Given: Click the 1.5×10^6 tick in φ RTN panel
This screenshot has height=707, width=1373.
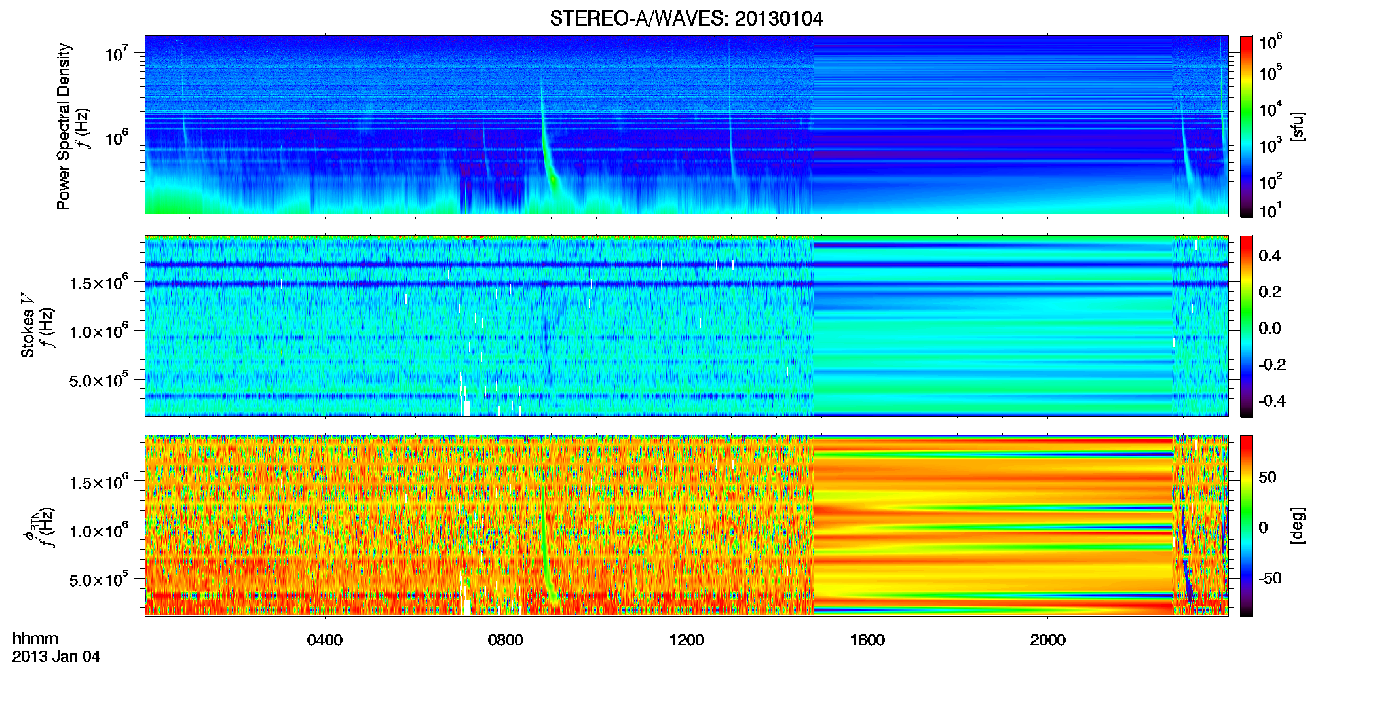Looking at the screenshot, I should [98, 482].
